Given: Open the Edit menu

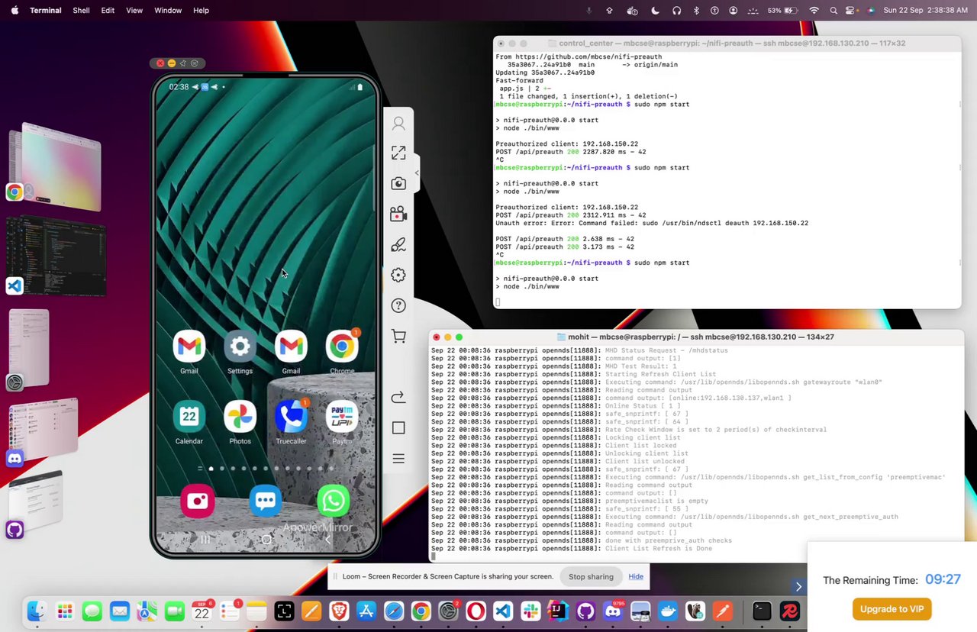Looking at the screenshot, I should pyautogui.click(x=108, y=11).
